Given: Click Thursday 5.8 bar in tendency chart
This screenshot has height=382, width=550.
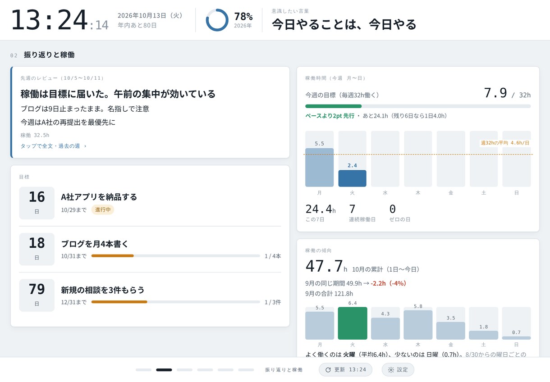Looking at the screenshot, I should tap(418, 325).
